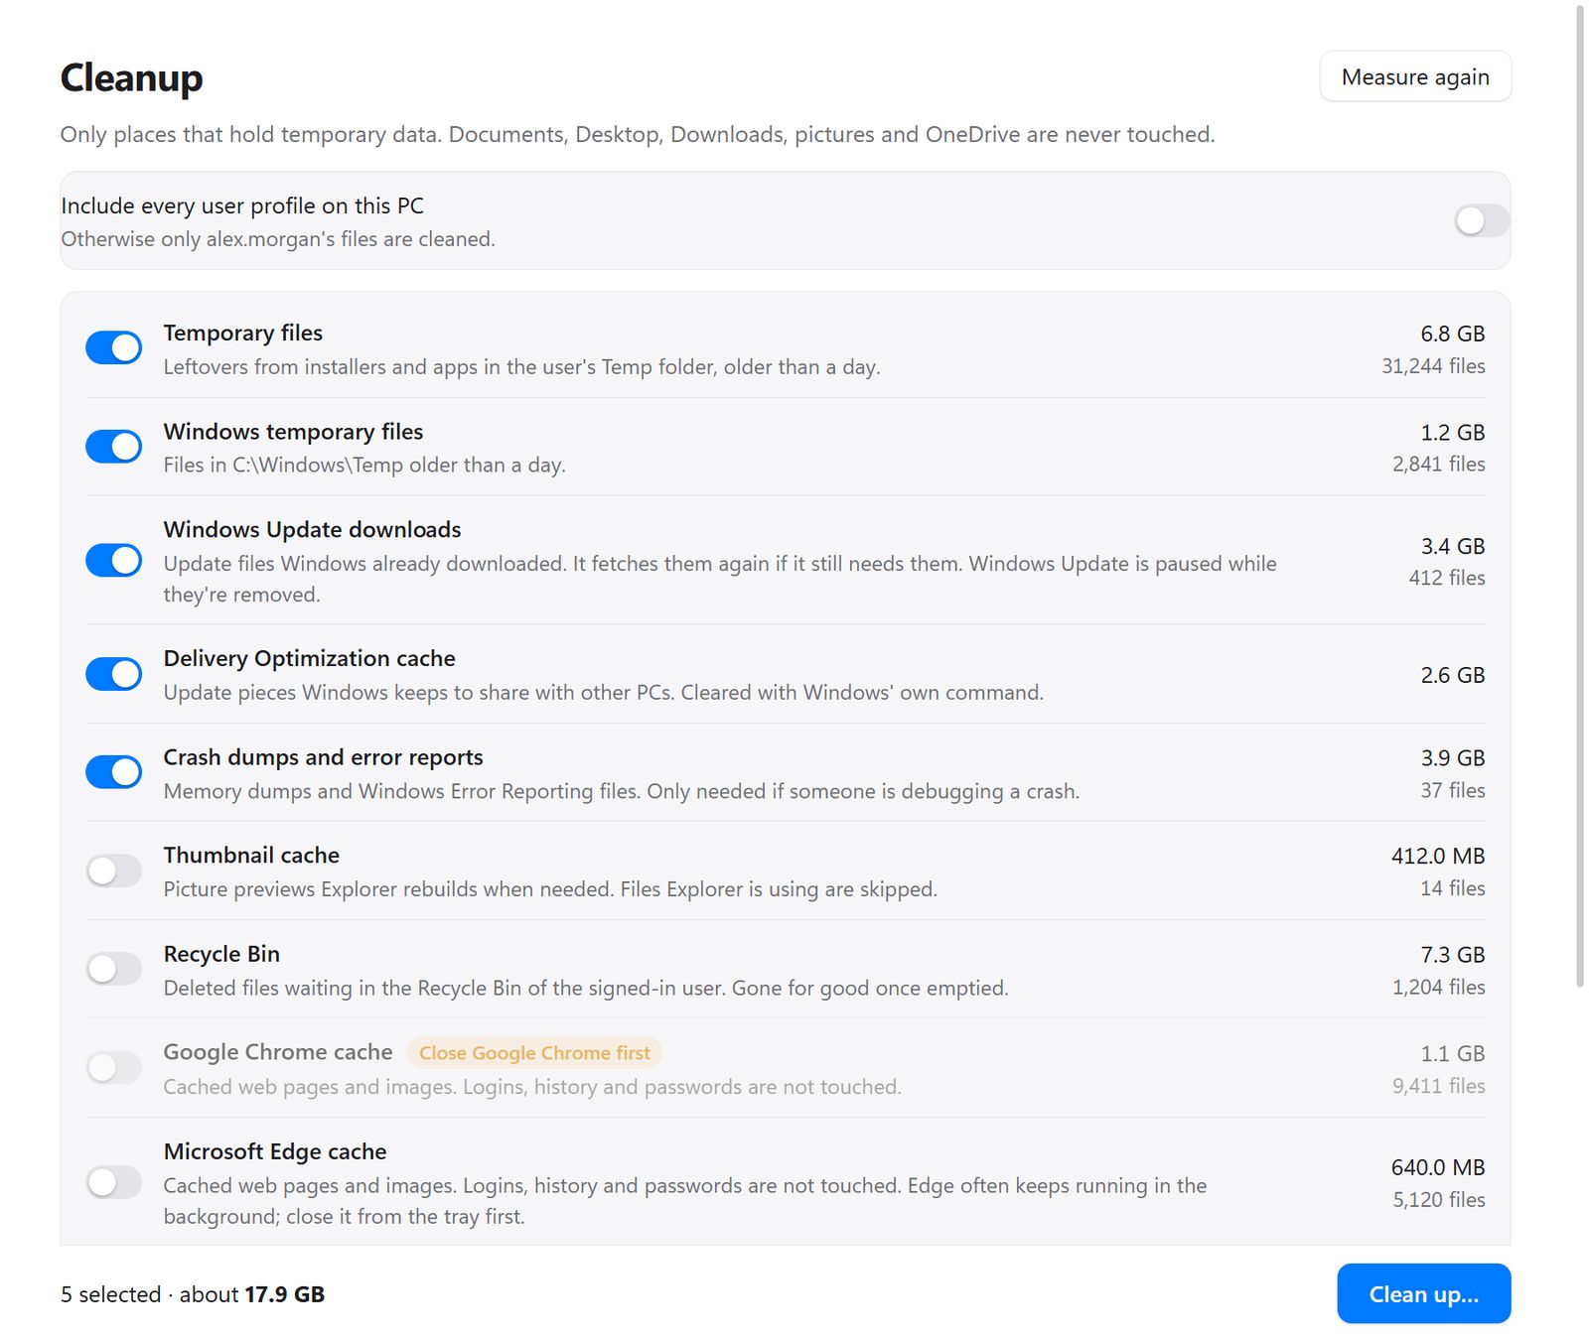1589x1341 pixels.
Task: Click the vertical scrollbar thumb
Action: [1580, 496]
